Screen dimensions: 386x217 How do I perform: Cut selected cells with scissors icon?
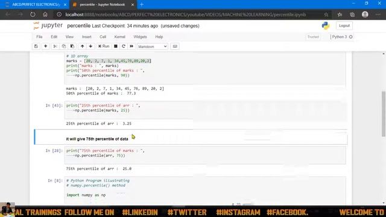pyautogui.click(x=55, y=46)
